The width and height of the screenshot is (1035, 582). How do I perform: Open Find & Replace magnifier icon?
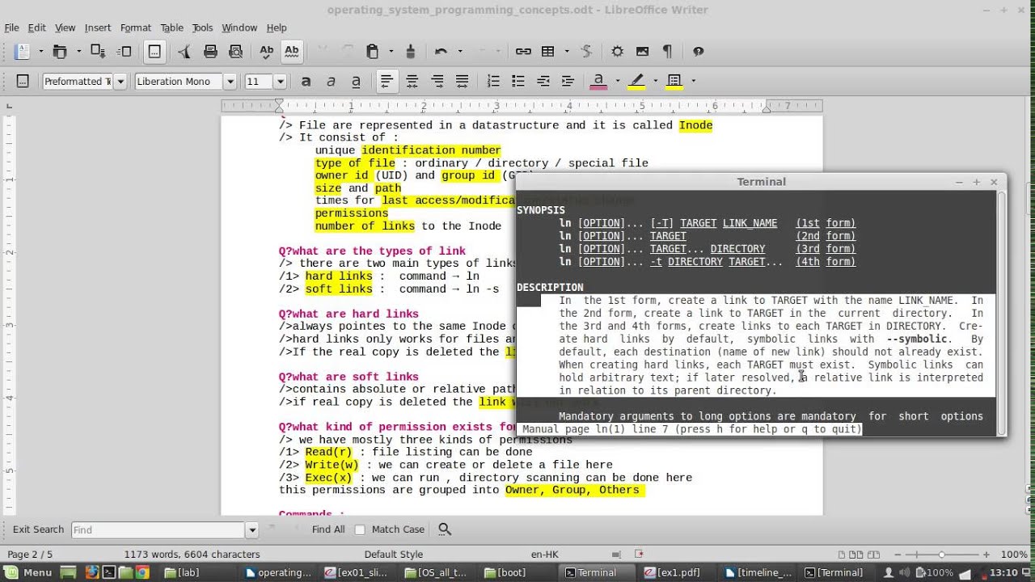[x=444, y=529]
